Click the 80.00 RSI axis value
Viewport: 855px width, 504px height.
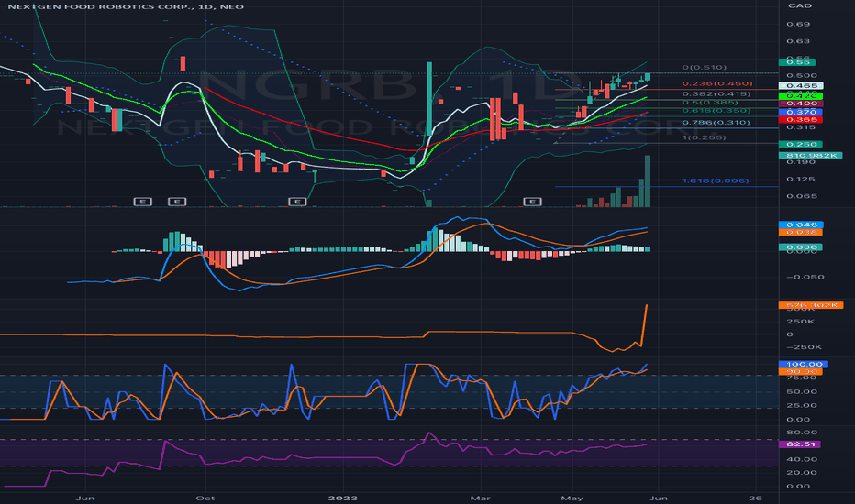pos(802,433)
